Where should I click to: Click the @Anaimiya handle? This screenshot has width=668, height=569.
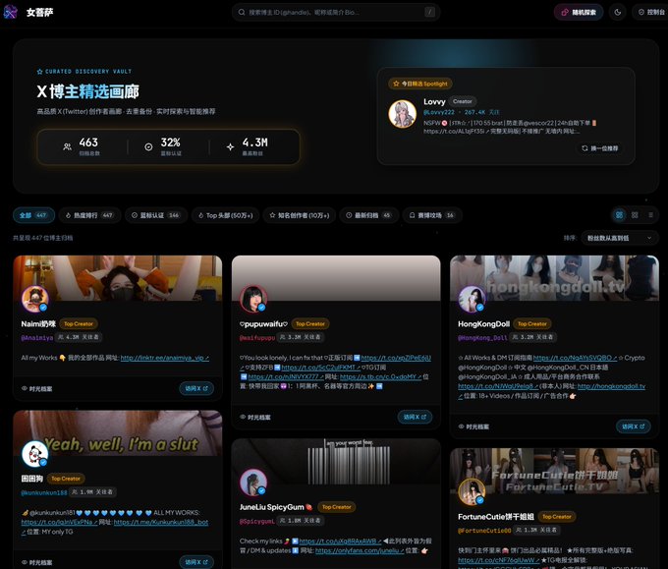point(37,337)
